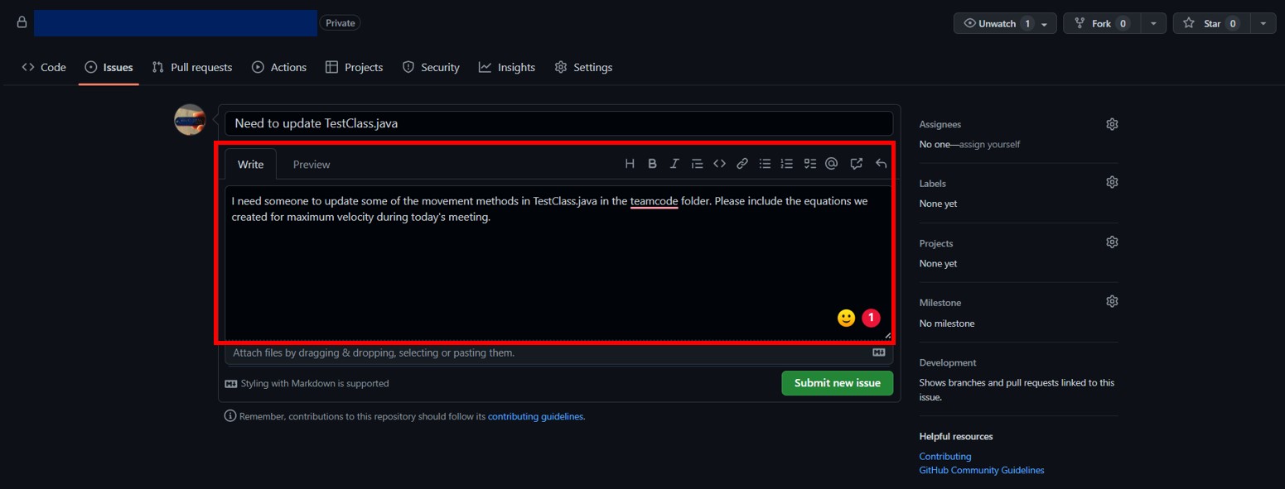This screenshot has height=489, width=1285.
Task: Open the Projects gear settings
Action: 1112,242
